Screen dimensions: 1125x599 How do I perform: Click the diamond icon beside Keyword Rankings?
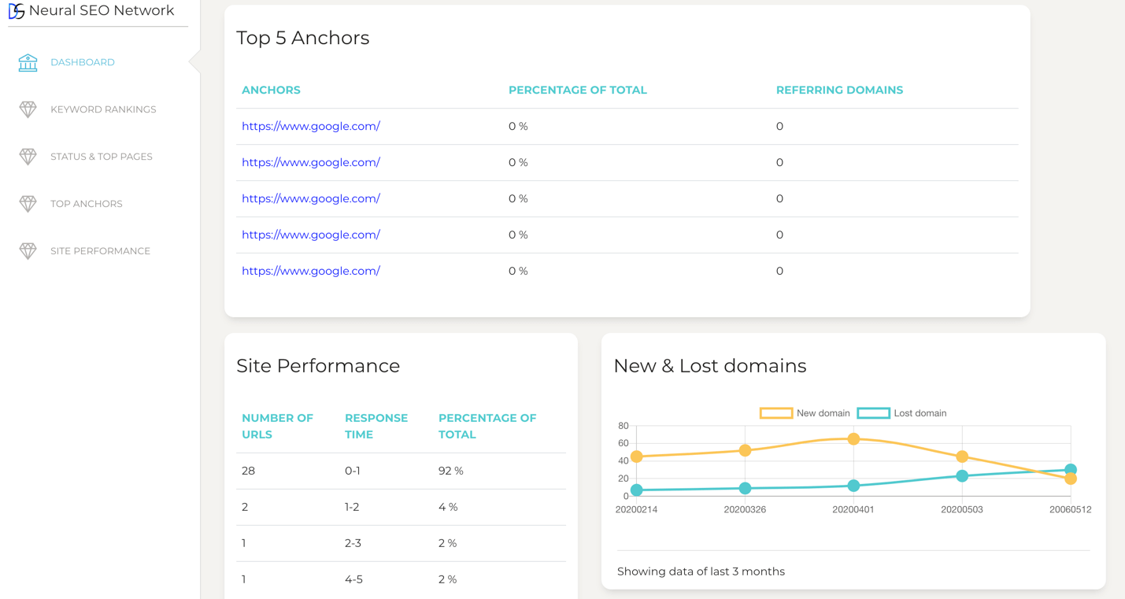[x=28, y=109]
